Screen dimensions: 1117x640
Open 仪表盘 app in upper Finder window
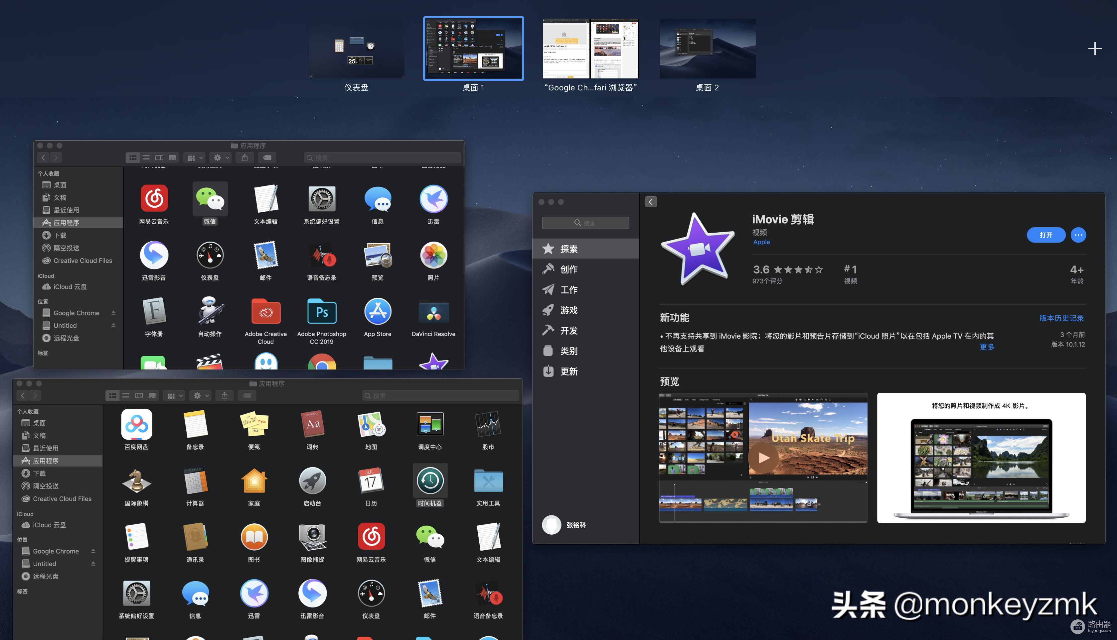click(210, 255)
